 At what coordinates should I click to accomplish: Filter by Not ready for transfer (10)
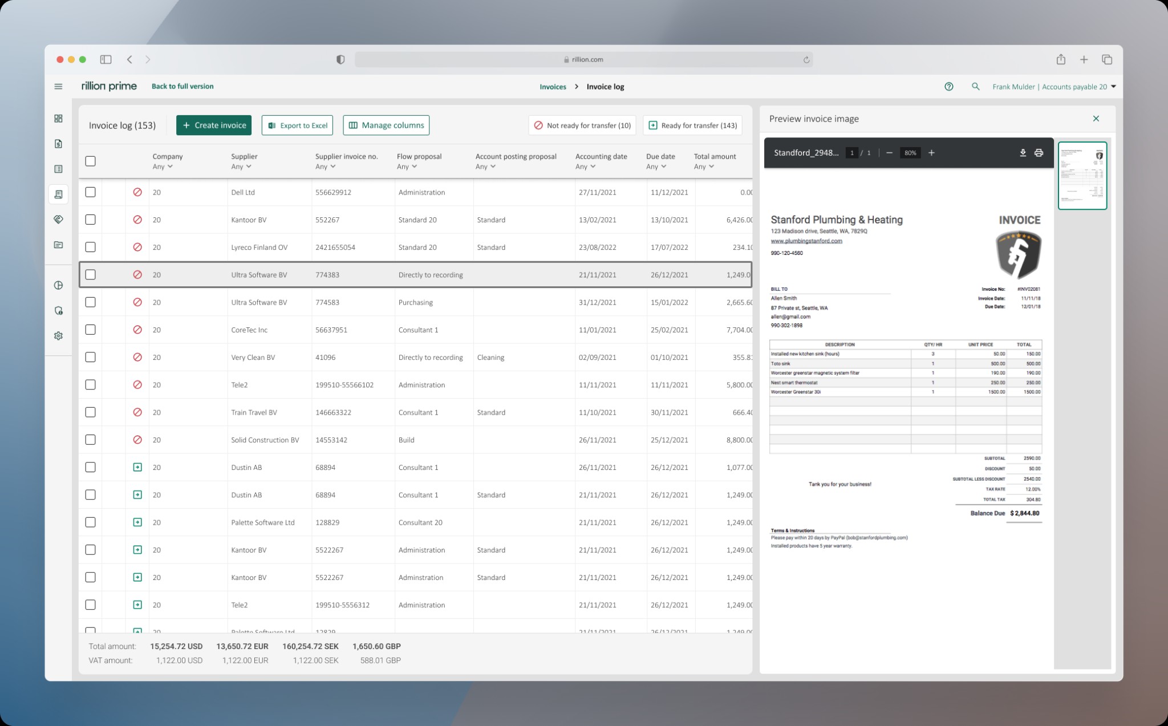click(x=582, y=125)
